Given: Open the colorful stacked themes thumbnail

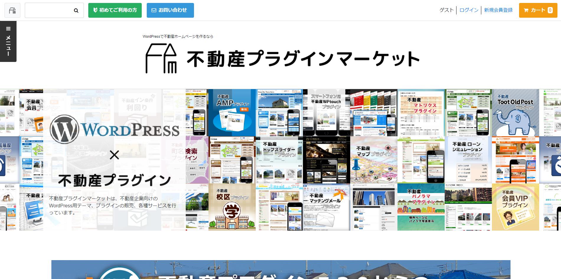Looking at the screenshot, I should [x=374, y=113].
